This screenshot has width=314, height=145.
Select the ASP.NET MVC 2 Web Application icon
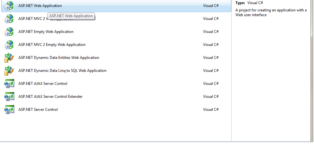click(x=9, y=19)
